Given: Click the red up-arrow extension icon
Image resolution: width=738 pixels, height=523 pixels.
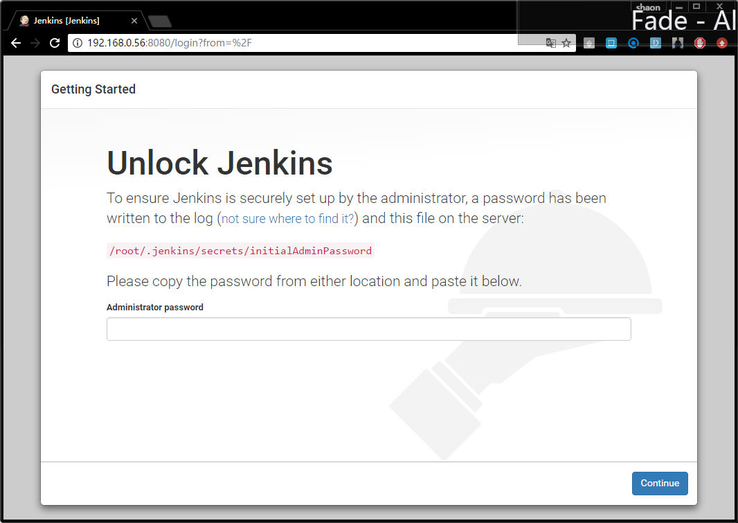Looking at the screenshot, I should [x=722, y=44].
